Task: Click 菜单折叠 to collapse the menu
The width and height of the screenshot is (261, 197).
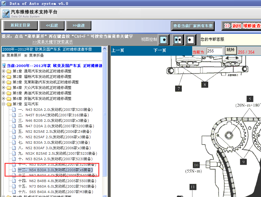Action: coord(36,55)
